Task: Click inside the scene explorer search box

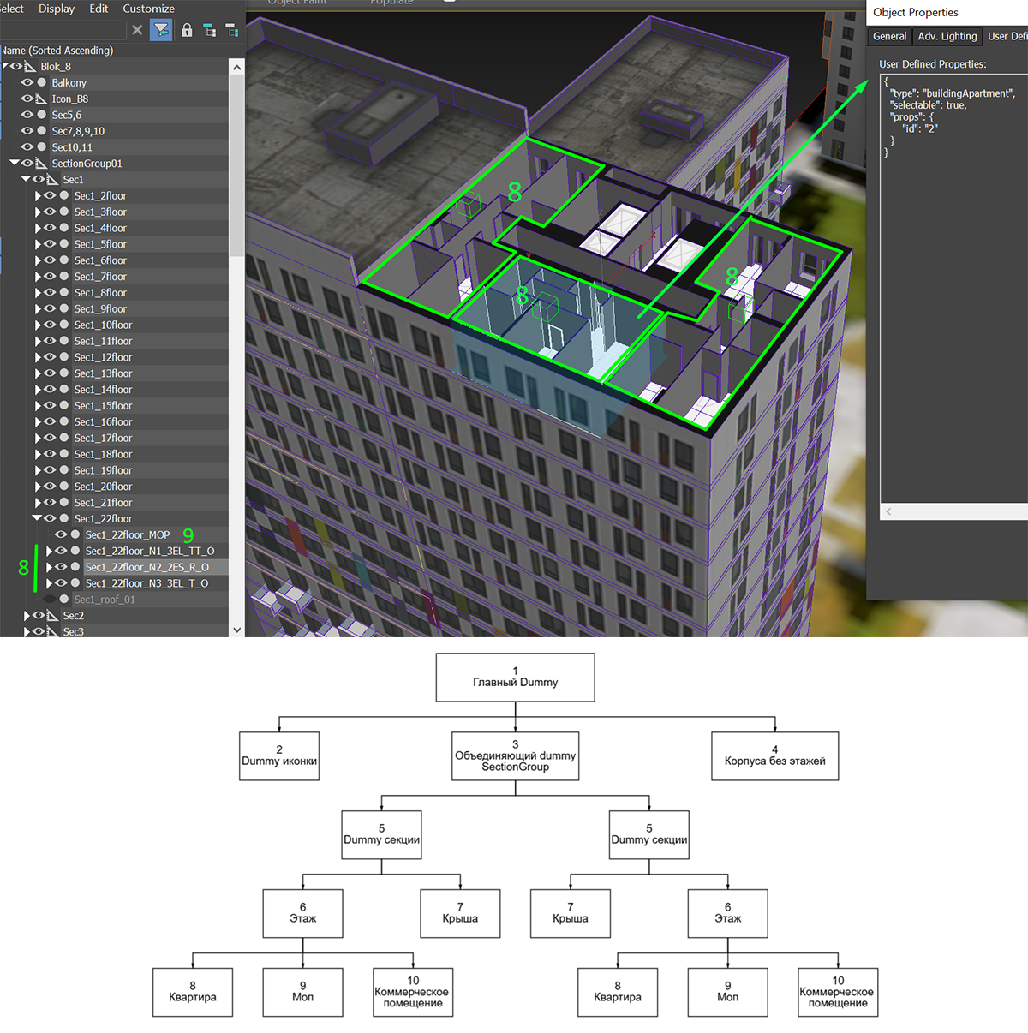Action: 63,30
